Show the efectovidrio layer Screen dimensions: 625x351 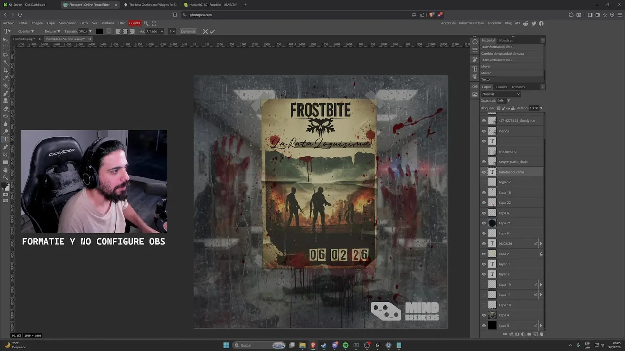tap(484, 152)
